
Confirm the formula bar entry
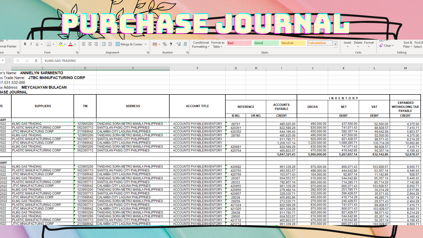[27, 61]
